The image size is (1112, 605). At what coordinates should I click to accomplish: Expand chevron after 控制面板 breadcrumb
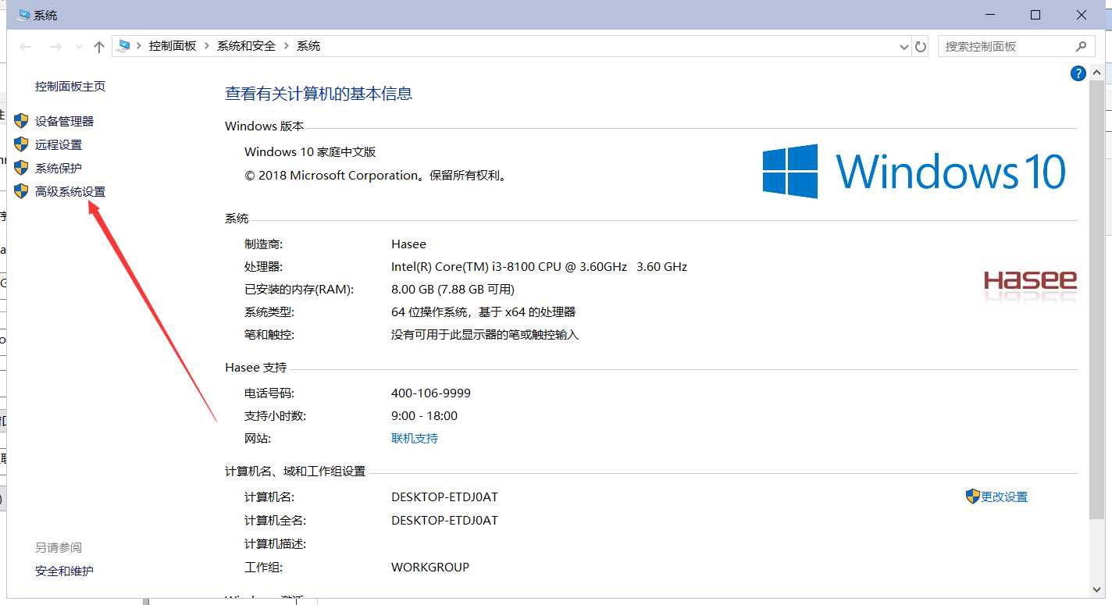point(207,46)
